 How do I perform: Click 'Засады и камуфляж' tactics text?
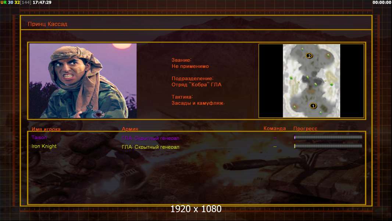tap(198, 103)
